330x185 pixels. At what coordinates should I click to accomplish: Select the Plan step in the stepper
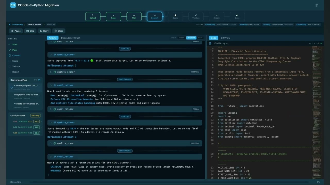point(134,16)
